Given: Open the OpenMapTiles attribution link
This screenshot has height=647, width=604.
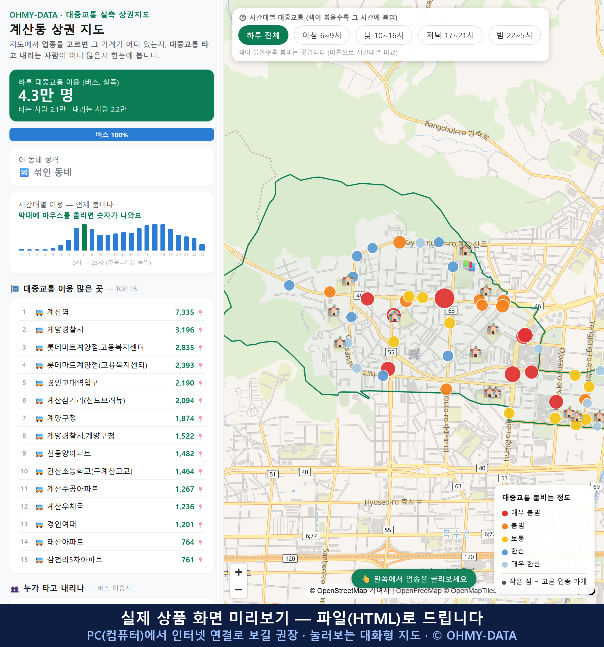Looking at the screenshot, I should pyautogui.click(x=470, y=591).
